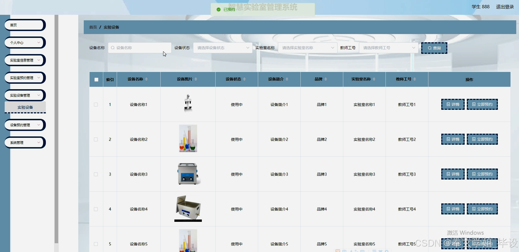The height and width of the screenshot is (252, 519).
Task: Click the search icon inside 设备名称 input
Action: 113,48
